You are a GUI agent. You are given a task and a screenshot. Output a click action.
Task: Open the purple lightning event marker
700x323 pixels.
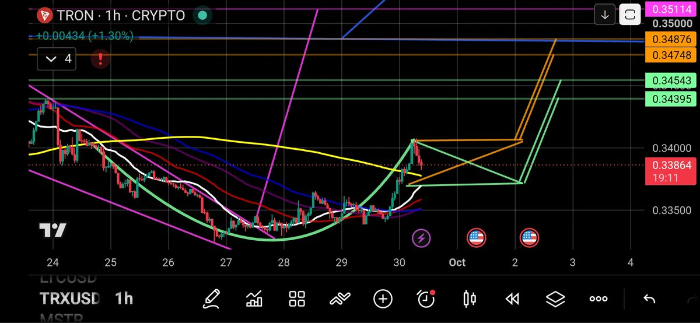421,238
